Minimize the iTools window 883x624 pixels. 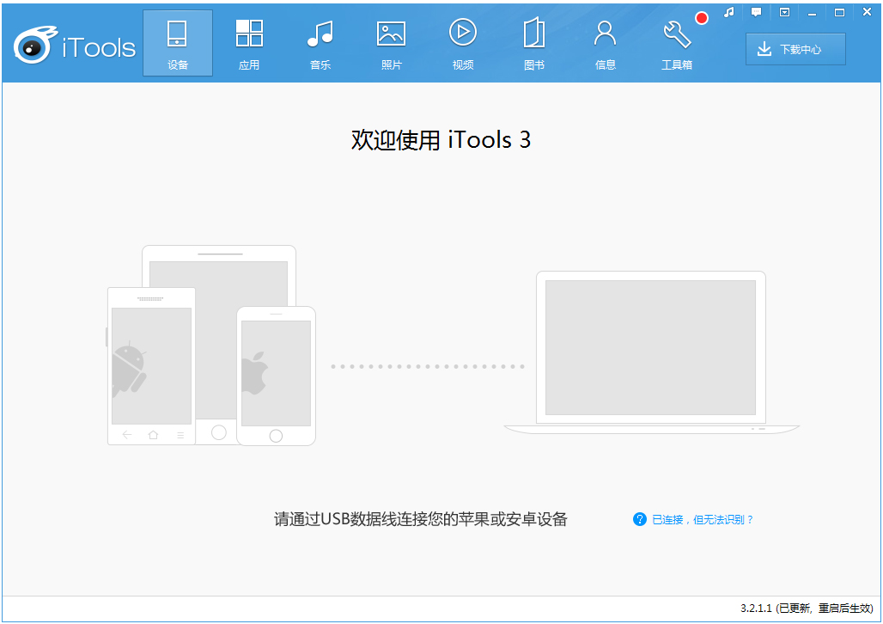point(813,12)
